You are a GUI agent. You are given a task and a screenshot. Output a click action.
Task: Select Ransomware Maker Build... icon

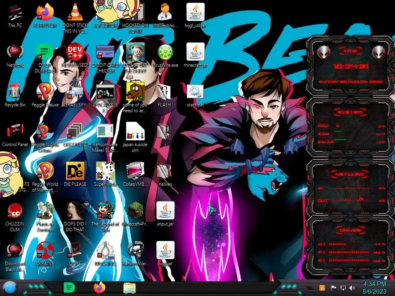click(105, 138)
